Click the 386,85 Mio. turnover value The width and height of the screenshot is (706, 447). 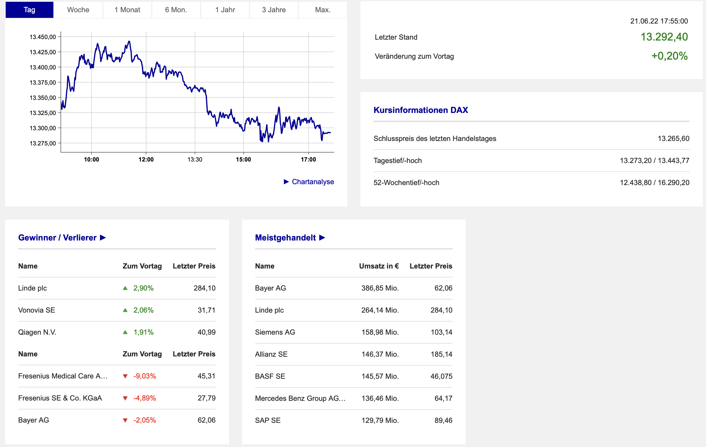click(x=380, y=288)
